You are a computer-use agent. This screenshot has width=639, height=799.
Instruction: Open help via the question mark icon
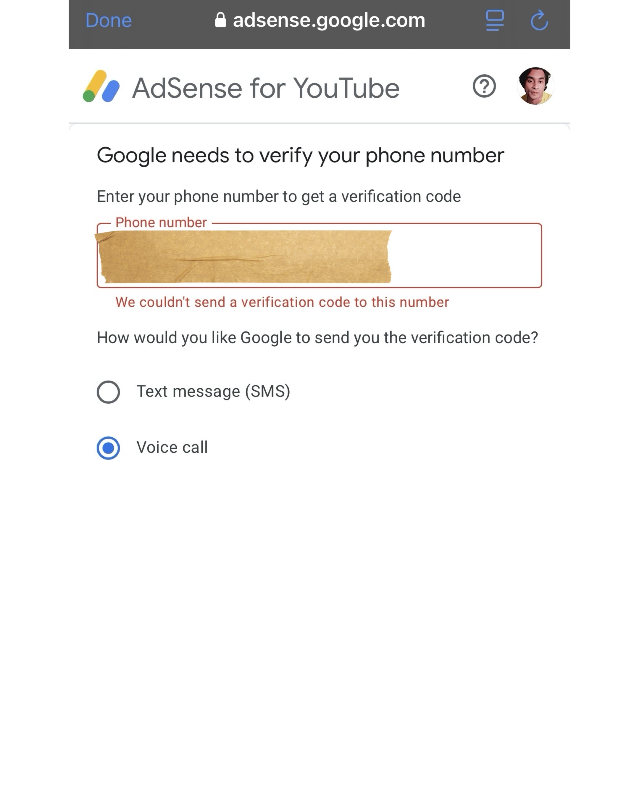coord(484,86)
